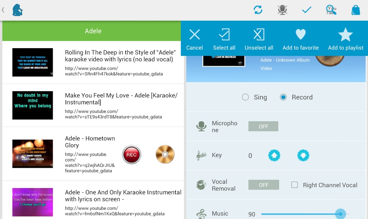Add selection to playlist
This screenshot has width=368, height=219.
[346, 39]
